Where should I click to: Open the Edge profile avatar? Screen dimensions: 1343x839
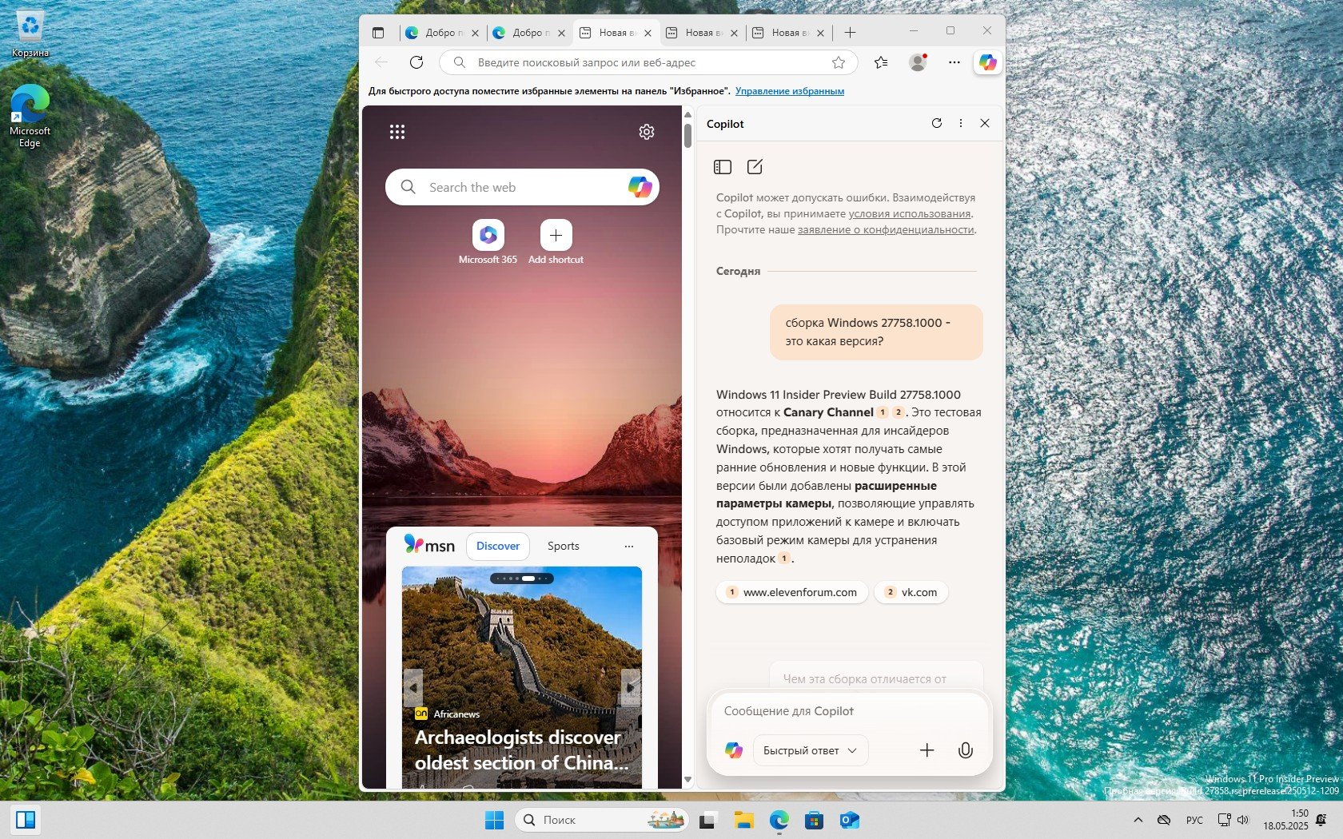click(918, 62)
